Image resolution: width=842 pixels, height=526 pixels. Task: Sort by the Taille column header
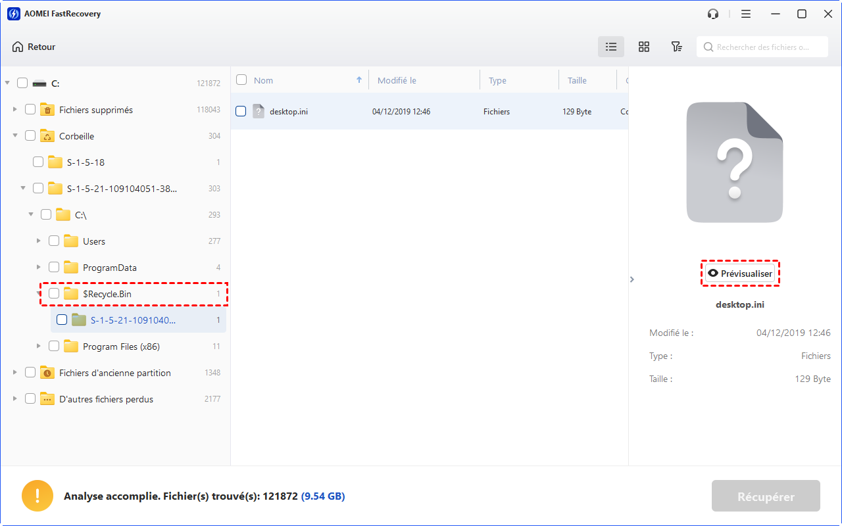577,80
